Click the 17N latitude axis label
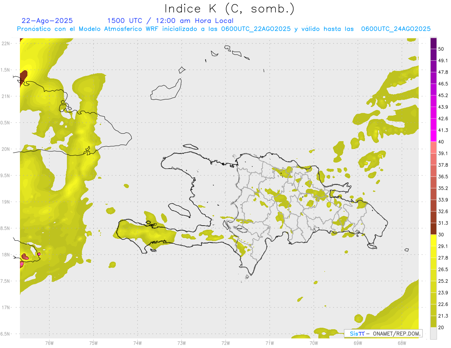This screenshot has width=451, height=348. pyautogui.click(x=6, y=307)
